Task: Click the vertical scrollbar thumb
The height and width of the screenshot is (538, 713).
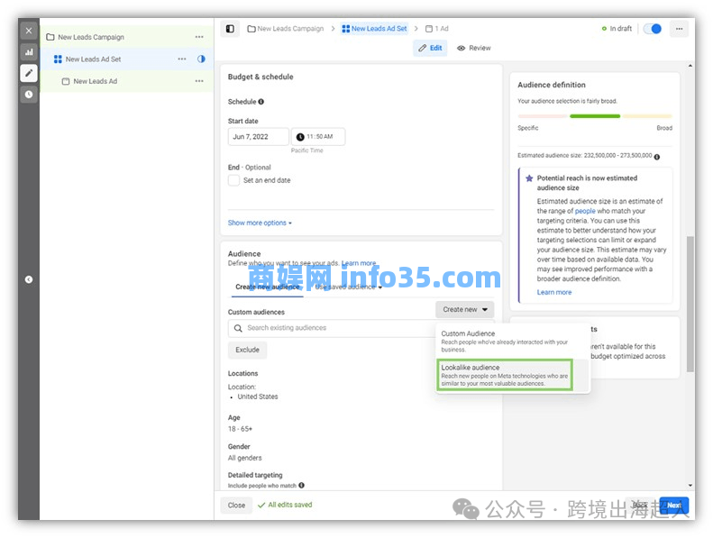Action: [690, 304]
